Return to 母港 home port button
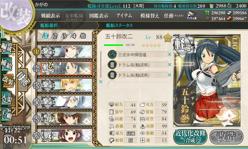The image size is (248, 149). pos(23,80)
